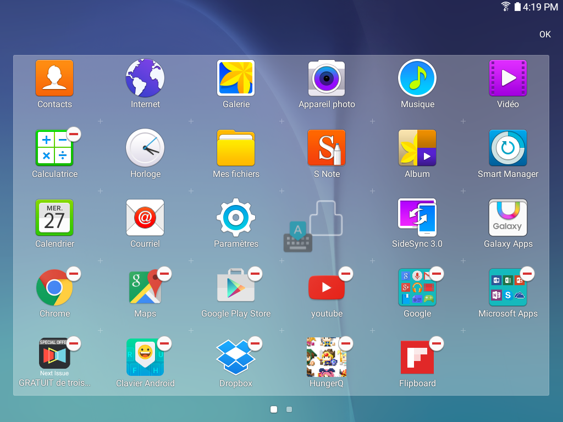The image size is (563, 422).
Task: Remove Chrome using its minus badge
Action: pos(74,274)
